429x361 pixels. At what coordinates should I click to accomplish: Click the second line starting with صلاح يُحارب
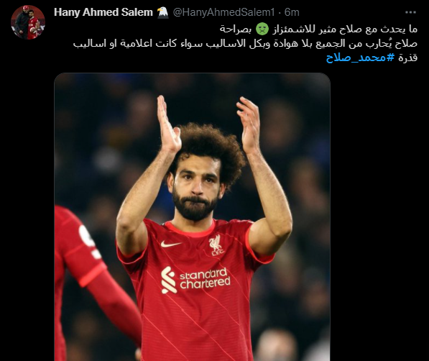pos(245,43)
